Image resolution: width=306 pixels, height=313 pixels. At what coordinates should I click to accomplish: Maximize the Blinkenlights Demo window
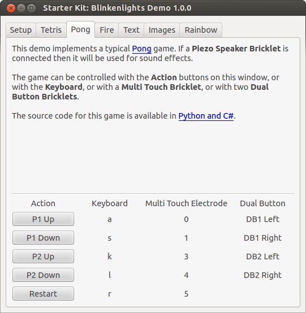point(31,8)
